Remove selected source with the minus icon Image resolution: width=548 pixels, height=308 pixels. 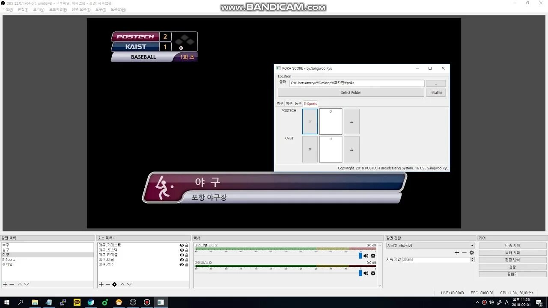click(x=108, y=284)
